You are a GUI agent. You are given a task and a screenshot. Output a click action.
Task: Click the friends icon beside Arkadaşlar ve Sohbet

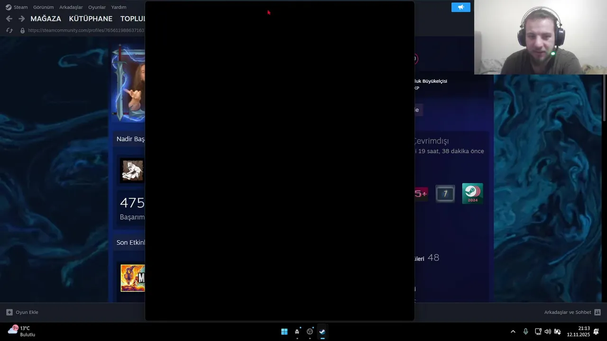(x=598, y=312)
